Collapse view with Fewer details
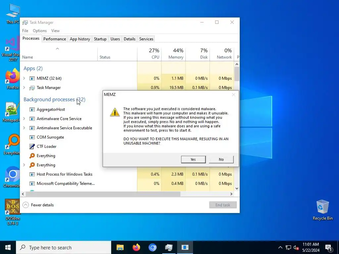 [x=38, y=205]
